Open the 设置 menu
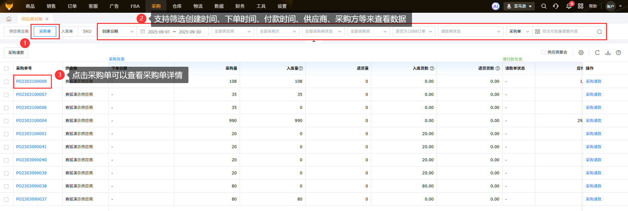Image resolution: width=628 pixels, height=211 pixels. coord(282,6)
